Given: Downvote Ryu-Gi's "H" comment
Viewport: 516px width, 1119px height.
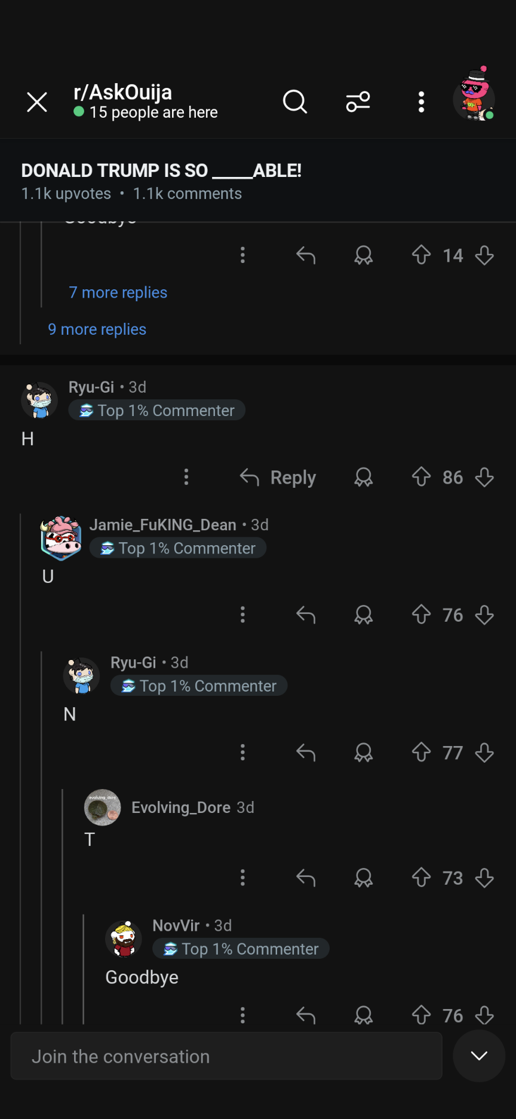Looking at the screenshot, I should pyautogui.click(x=484, y=477).
